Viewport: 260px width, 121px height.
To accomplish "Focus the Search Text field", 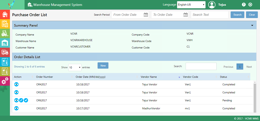I will pyautogui.click(x=209, y=15).
